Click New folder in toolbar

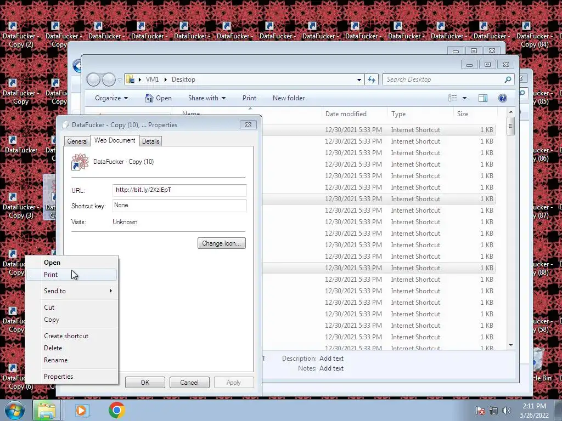point(289,98)
